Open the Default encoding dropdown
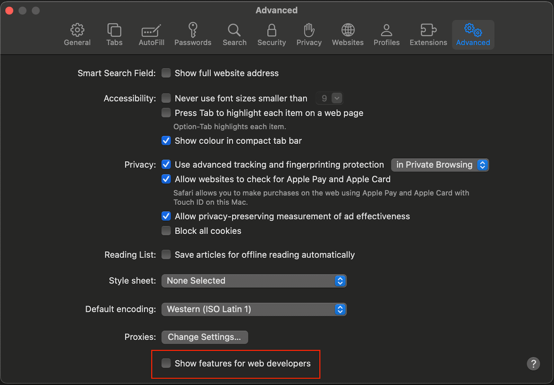Viewport: 554px width, 385px height. coord(254,309)
